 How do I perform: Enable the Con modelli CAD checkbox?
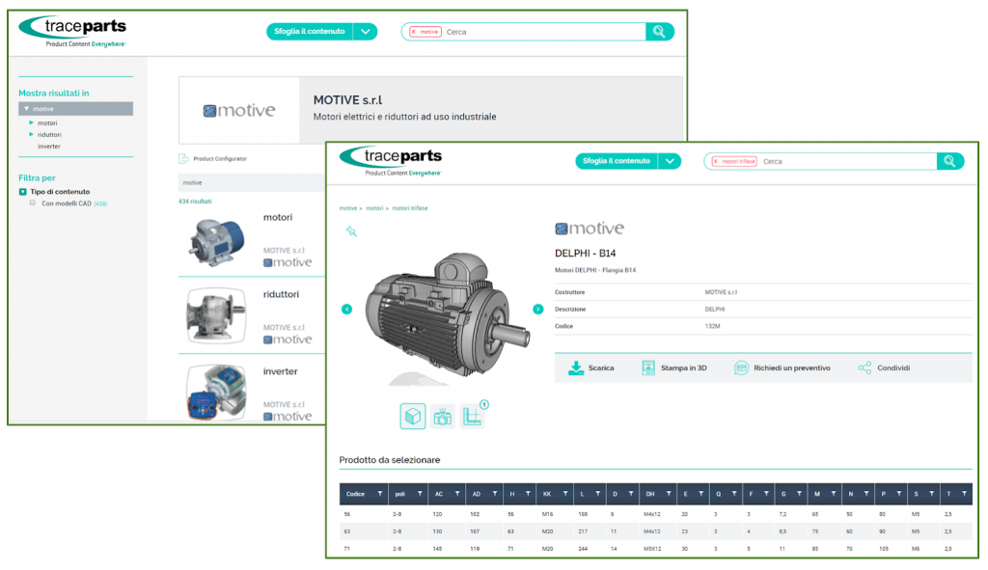pyautogui.click(x=33, y=204)
